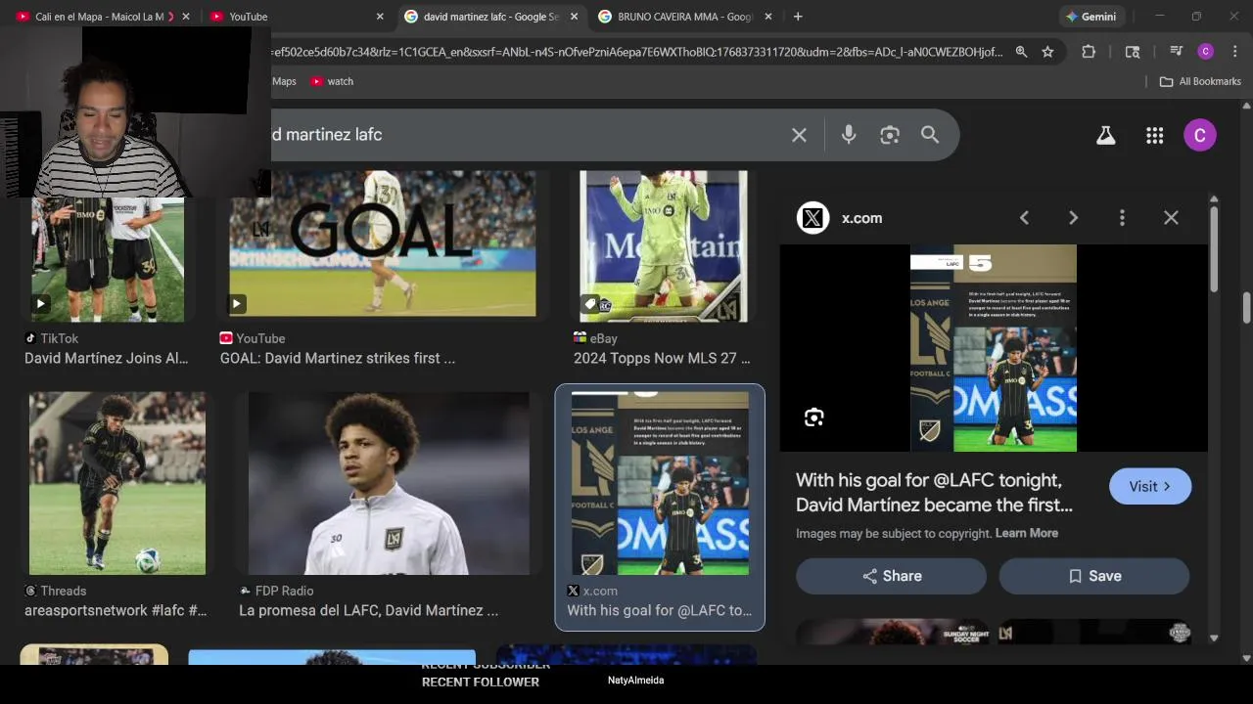Close the Cali en el Mapa tab
Image resolution: width=1253 pixels, height=704 pixels.
click(x=186, y=17)
